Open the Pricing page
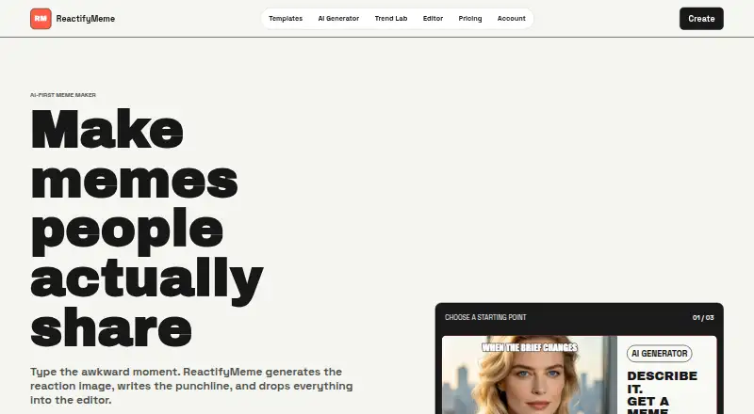754x414 pixels. click(x=469, y=19)
